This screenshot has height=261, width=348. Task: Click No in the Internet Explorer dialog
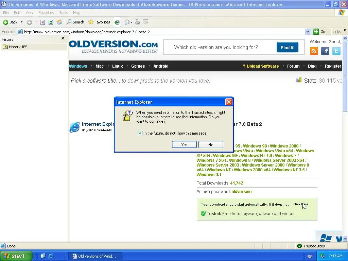point(211,145)
